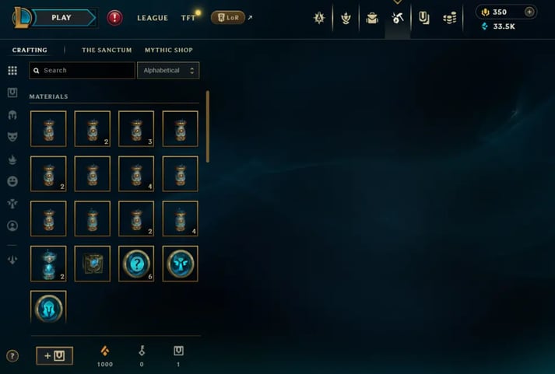Open the help question mark icon

(12, 356)
